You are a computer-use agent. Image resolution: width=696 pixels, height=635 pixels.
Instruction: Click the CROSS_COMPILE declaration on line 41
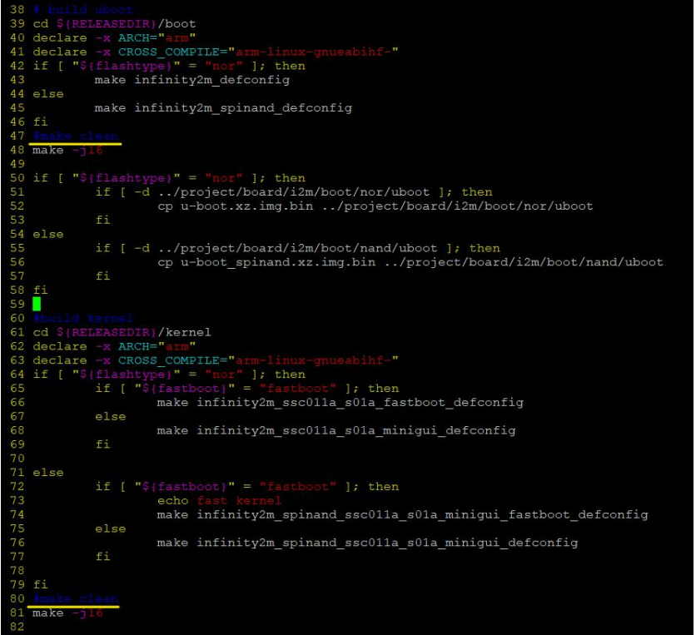pyautogui.click(x=216, y=52)
